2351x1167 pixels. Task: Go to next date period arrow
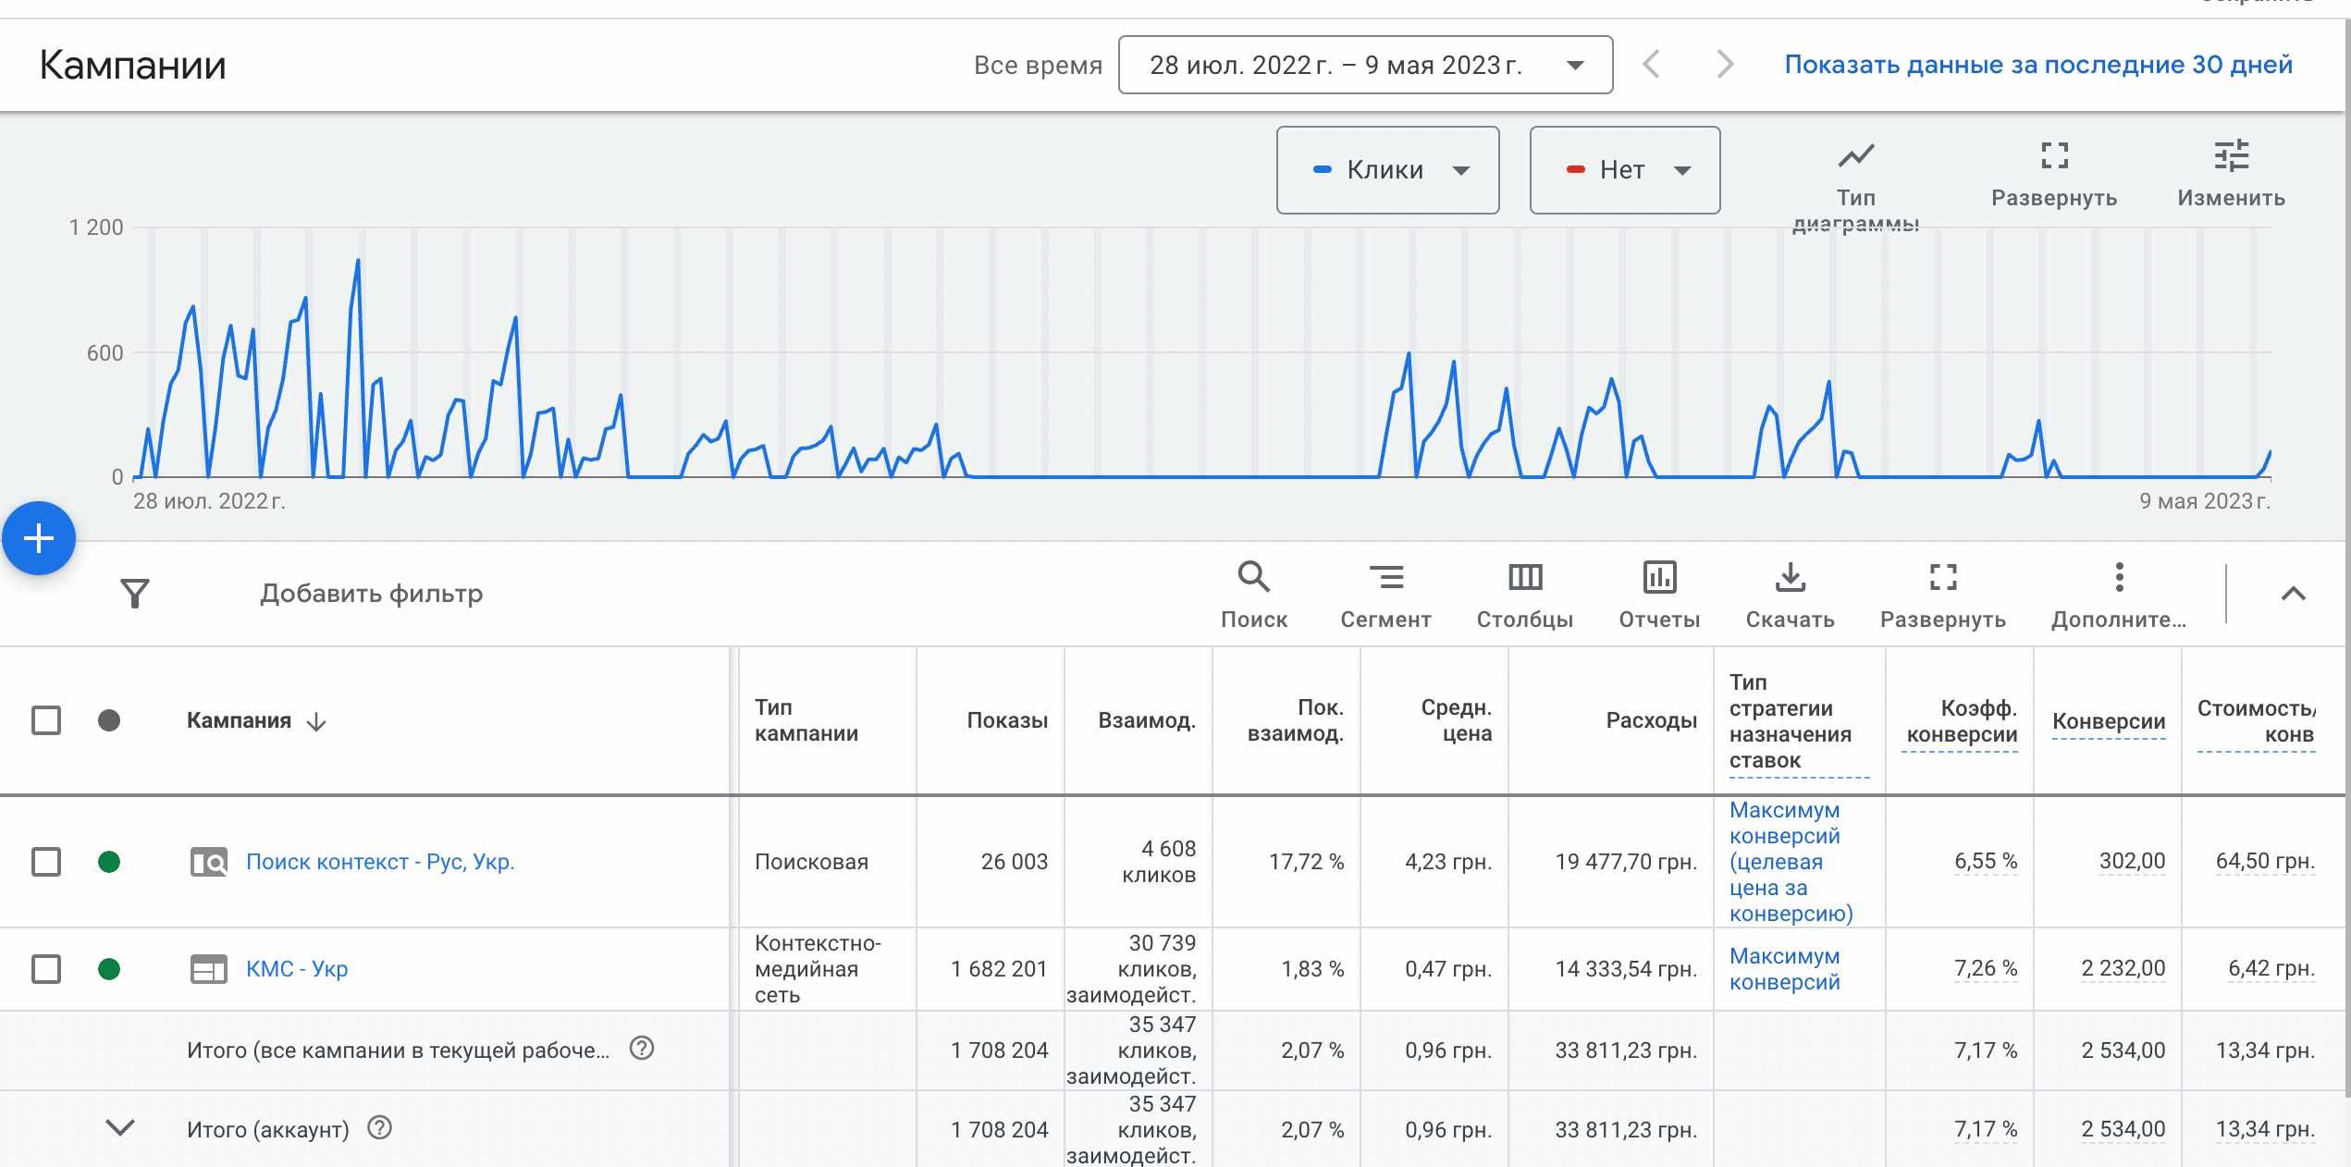click(1725, 65)
